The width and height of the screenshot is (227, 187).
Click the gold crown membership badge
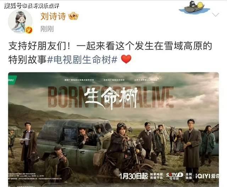73,16
